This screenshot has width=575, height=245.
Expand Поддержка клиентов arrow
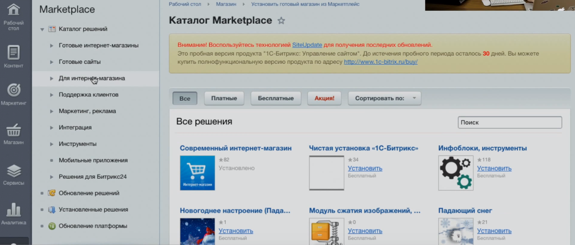click(x=52, y=95)
